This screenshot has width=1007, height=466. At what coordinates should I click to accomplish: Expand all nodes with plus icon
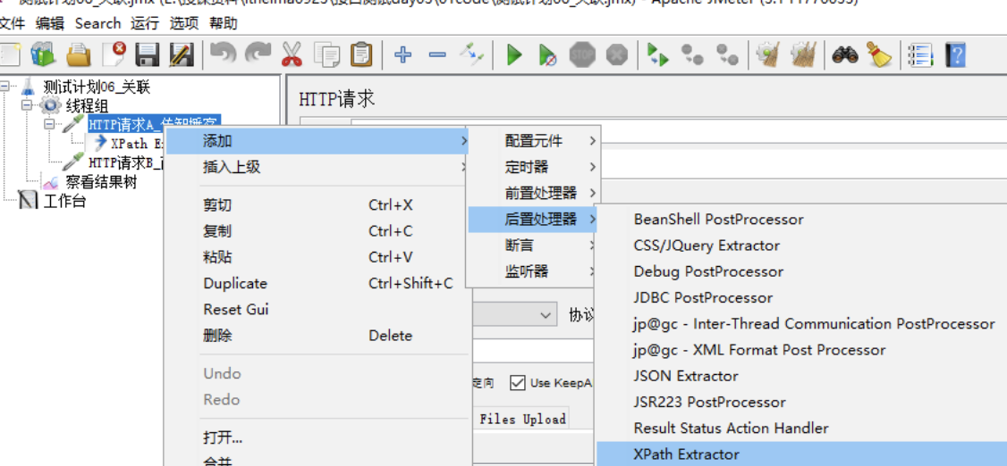[x=403, y=55]
